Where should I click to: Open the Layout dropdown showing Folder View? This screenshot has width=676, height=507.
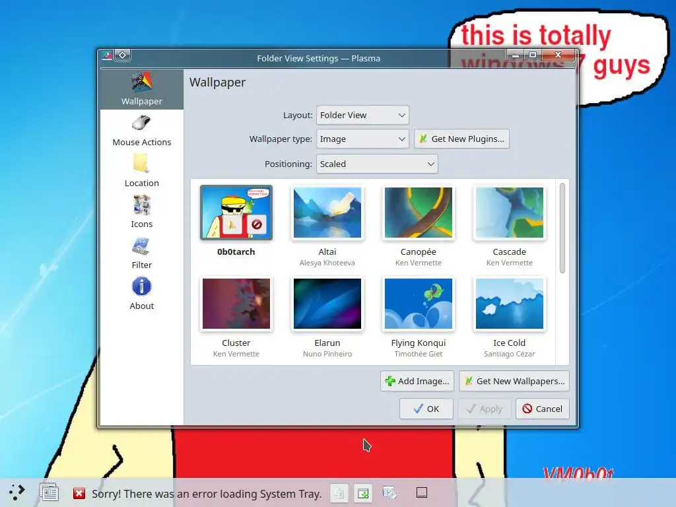click(362, 115)
